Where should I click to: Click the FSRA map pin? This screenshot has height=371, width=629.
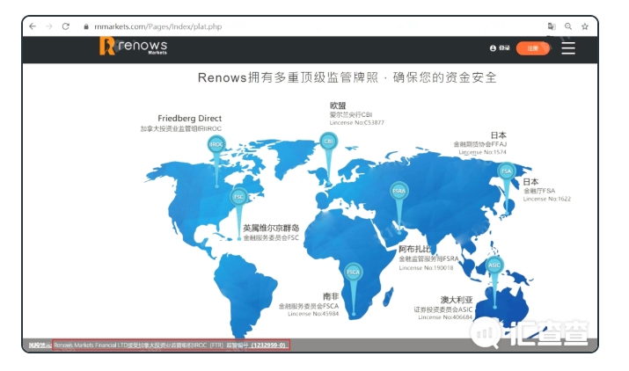399,191
